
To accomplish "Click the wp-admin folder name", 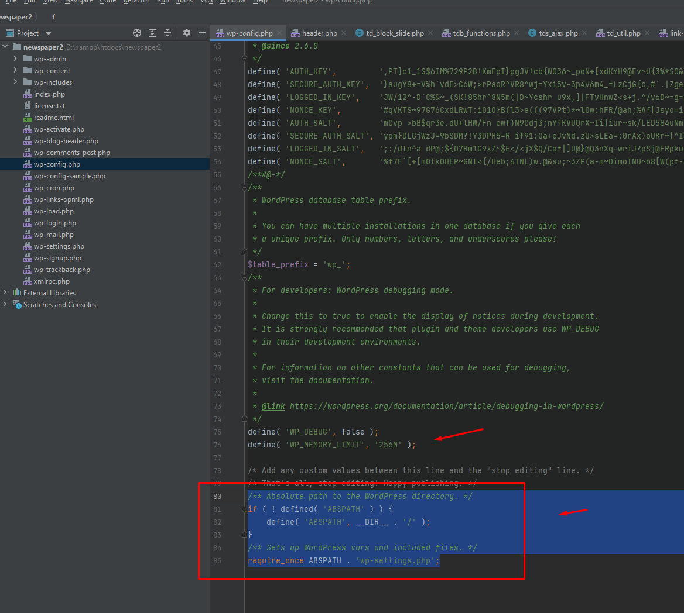I will pyautogui.click(x=50, y=59).
